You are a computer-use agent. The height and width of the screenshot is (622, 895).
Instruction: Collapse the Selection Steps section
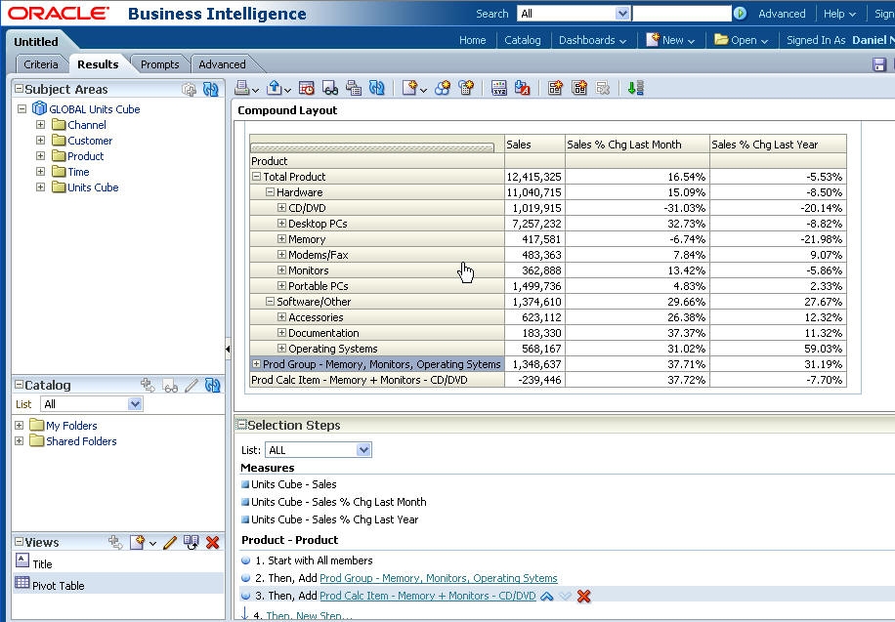pyautogui.click(x=242, y=425)
